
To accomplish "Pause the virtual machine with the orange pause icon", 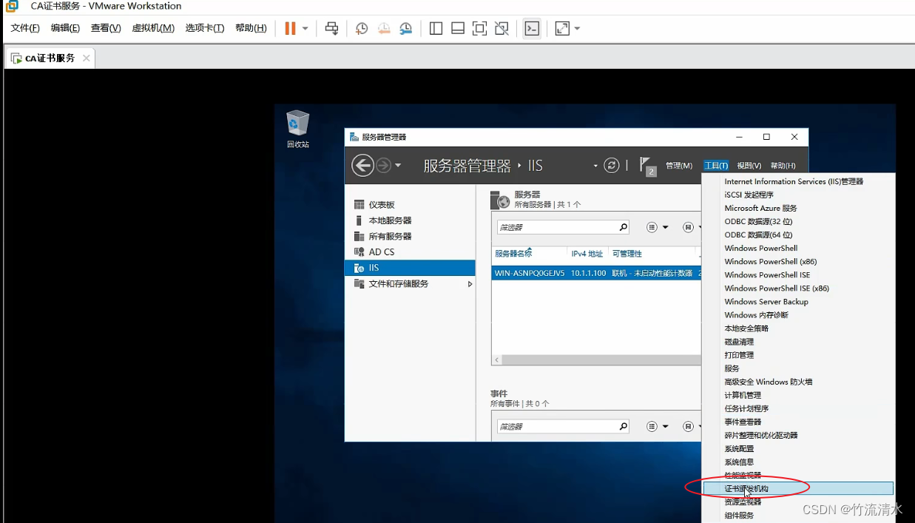I will (290, 28).
